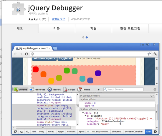The width and height of the screenshot is (162, 136).
Task: Click the index: 3 data entry
Action: coord(90,103)
